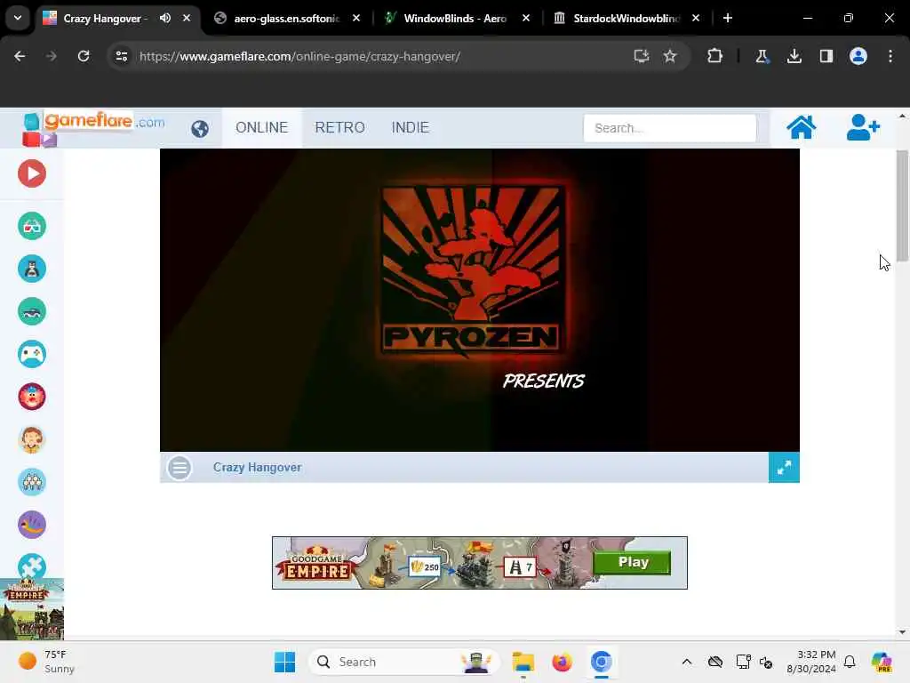Open the gamepad category icon

(32, 354)
